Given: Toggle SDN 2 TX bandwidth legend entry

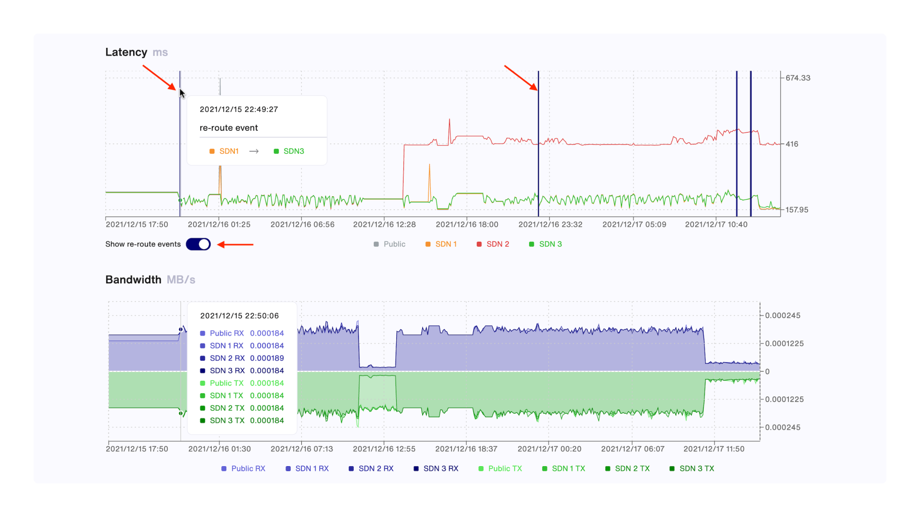Looking at the screenshot, I should pyautogui.click(x=627, y=469).
